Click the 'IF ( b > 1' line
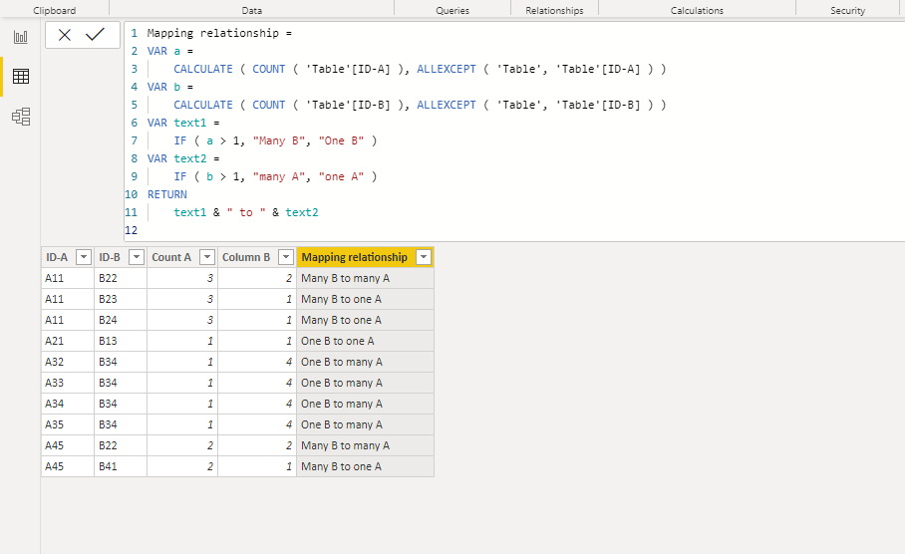This screenshot has width=905, height=554. [x=275, y=176]
